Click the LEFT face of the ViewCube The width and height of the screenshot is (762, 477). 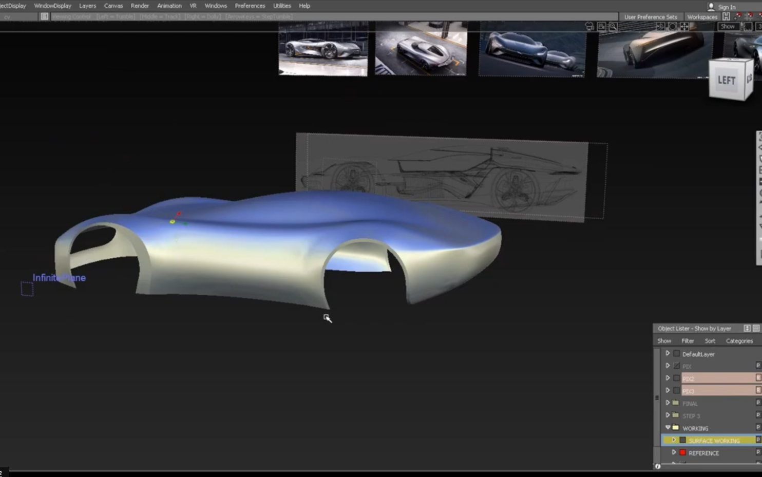(x=726, y=80)
